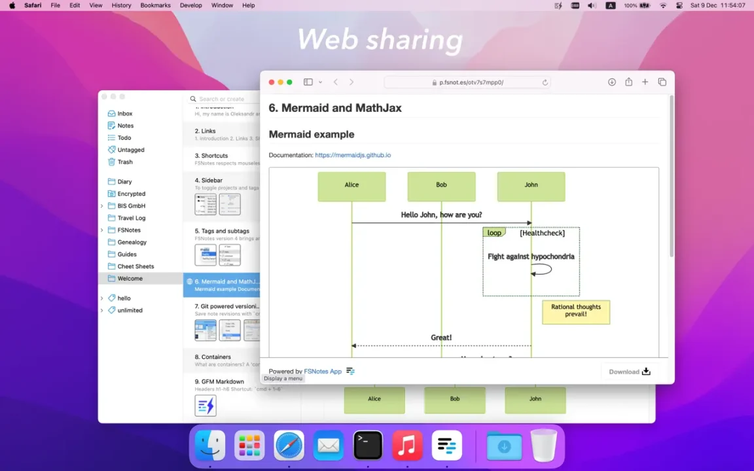Select Trash in FSNotes sidebar
754x471 pixels.
click(x=125, y=162)
